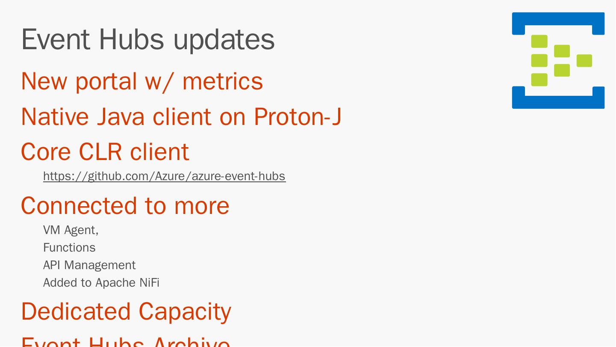Select the "Functions" bullet item
Viewport: 616px width, 347px height.
(x=69, y=248)
